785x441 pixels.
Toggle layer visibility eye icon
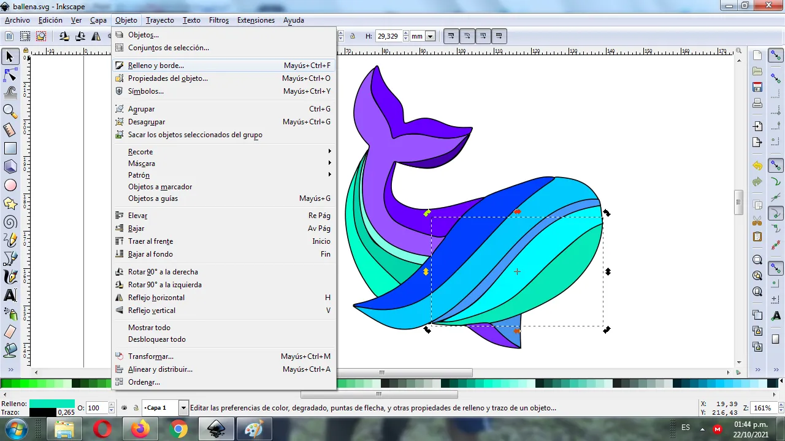tap(124, 408)
